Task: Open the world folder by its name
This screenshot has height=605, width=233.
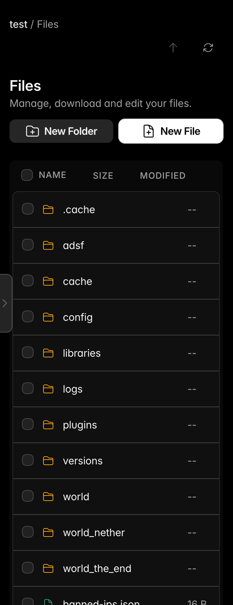Action: click(76, 497)
